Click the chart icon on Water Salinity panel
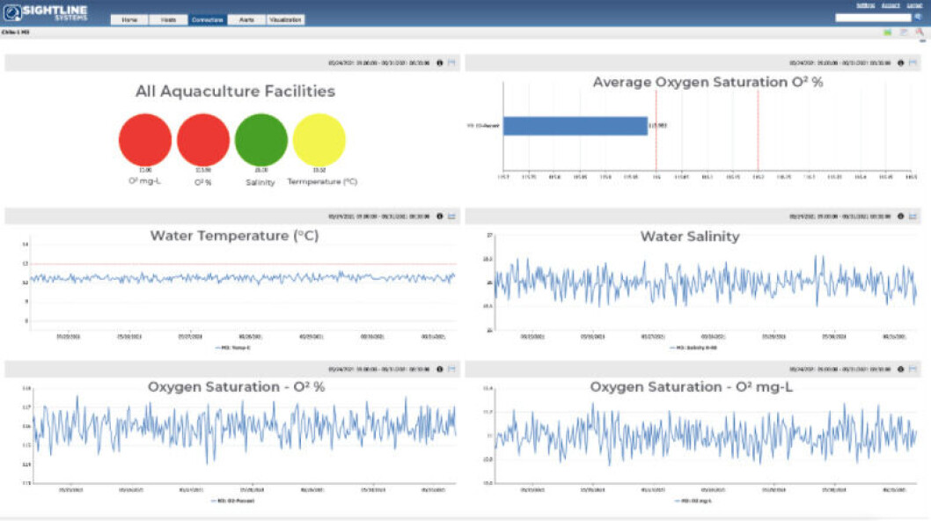The height and width of the screenshot is (521, 931). click(913, 216)
